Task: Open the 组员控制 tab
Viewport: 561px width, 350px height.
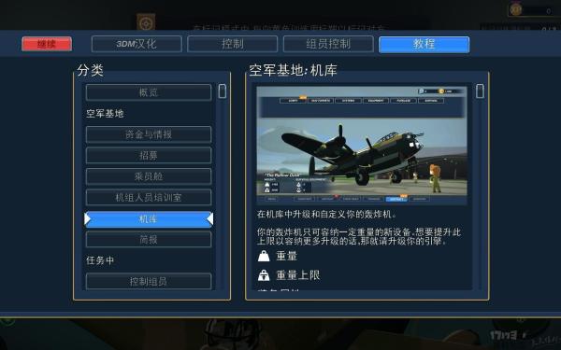Action: coord(328,44)
